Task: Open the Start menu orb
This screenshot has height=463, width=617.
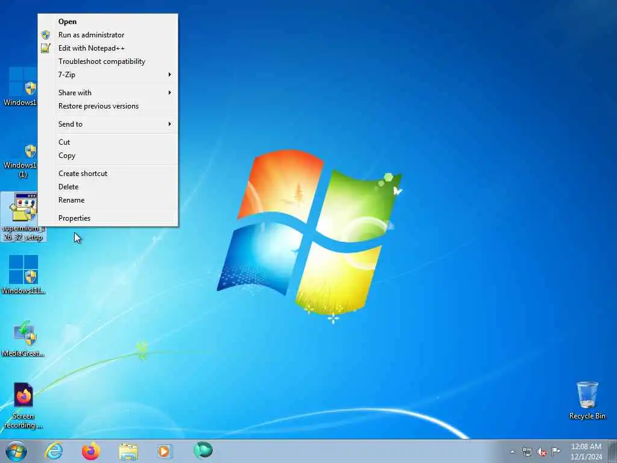Action: (16, 451)
